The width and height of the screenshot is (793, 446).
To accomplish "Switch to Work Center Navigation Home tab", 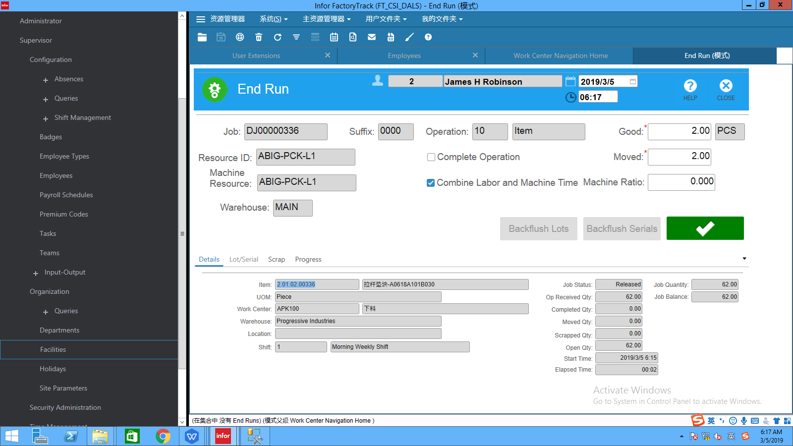I will (x=561, y=56).
